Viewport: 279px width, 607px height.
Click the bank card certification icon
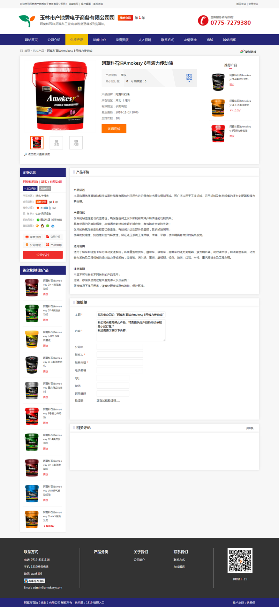click(x=46, y=208)
